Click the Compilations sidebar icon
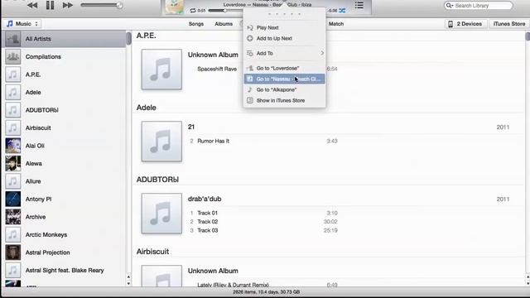The height and width of the screenshot is (298, 530). click(13, 57)
